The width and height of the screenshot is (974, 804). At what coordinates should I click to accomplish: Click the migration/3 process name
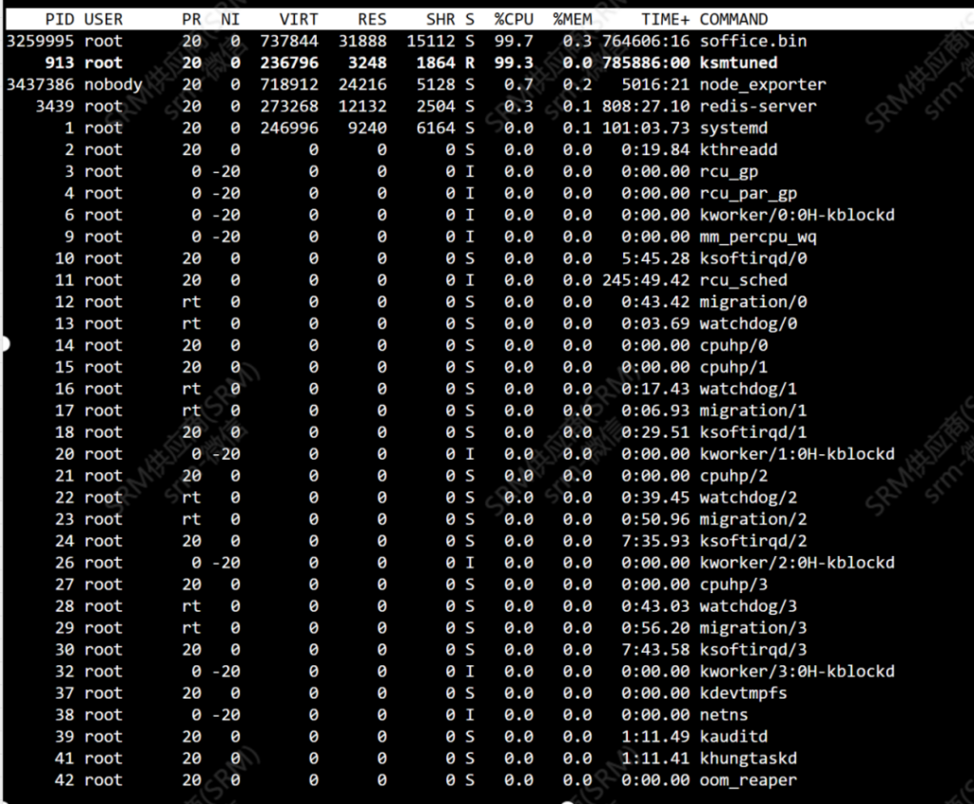coord(753,627)
